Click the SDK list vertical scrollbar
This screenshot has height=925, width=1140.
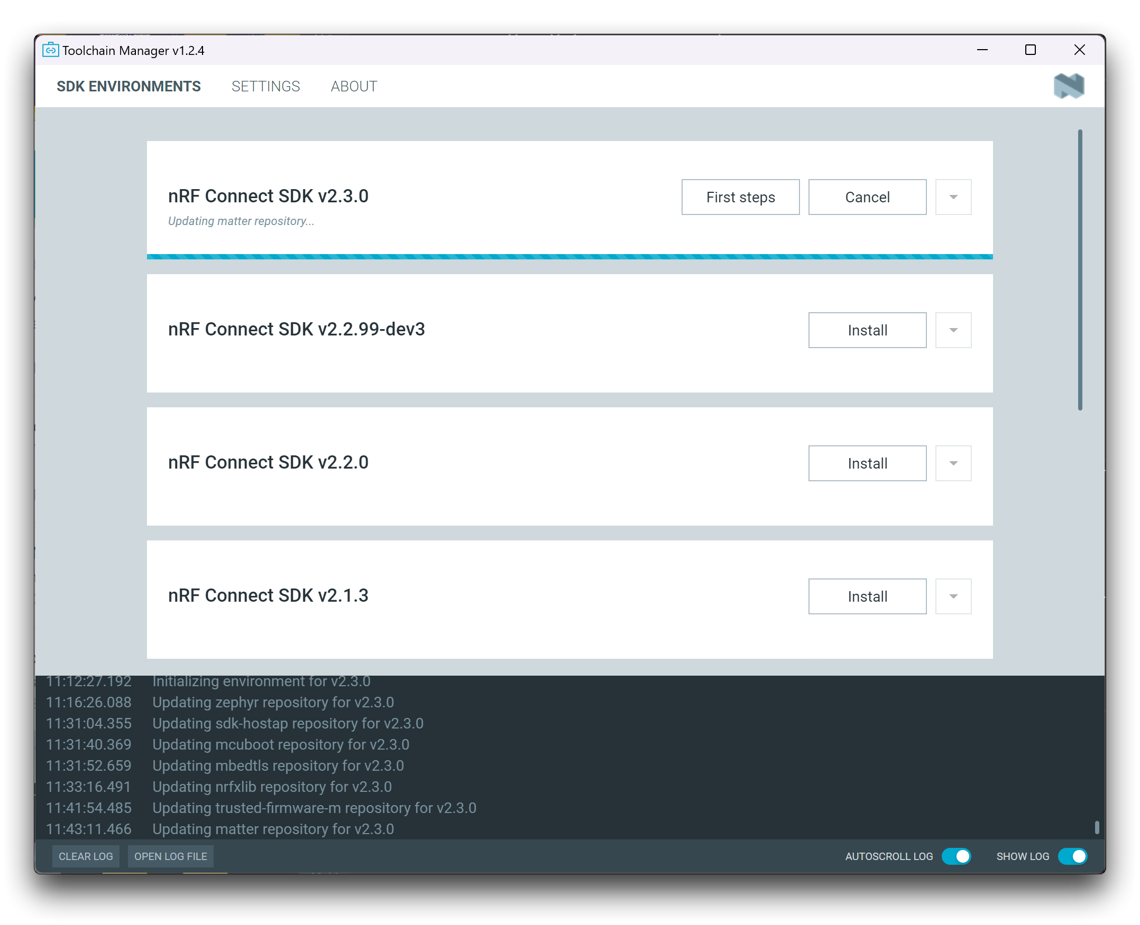(1080, 269)
